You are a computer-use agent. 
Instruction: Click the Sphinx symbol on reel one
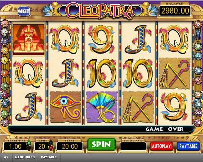(28, 40)
